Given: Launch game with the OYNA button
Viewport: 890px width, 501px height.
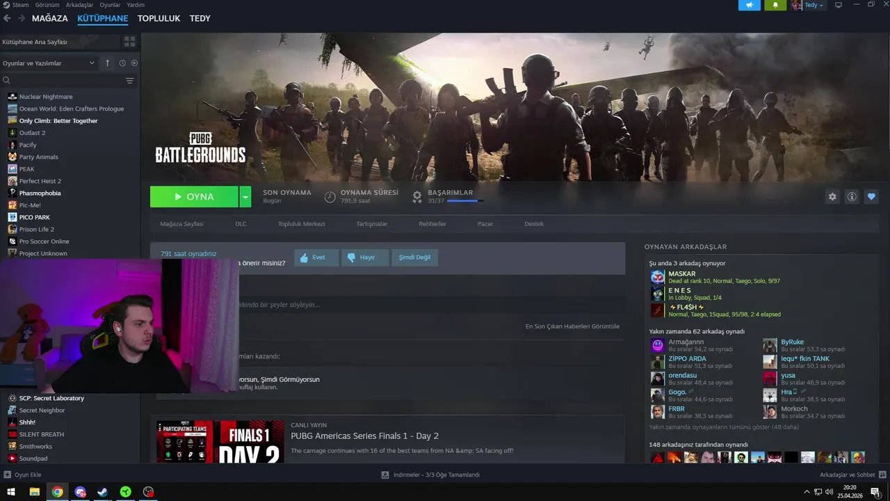Looking at the screenshot, I should [194, 197].
